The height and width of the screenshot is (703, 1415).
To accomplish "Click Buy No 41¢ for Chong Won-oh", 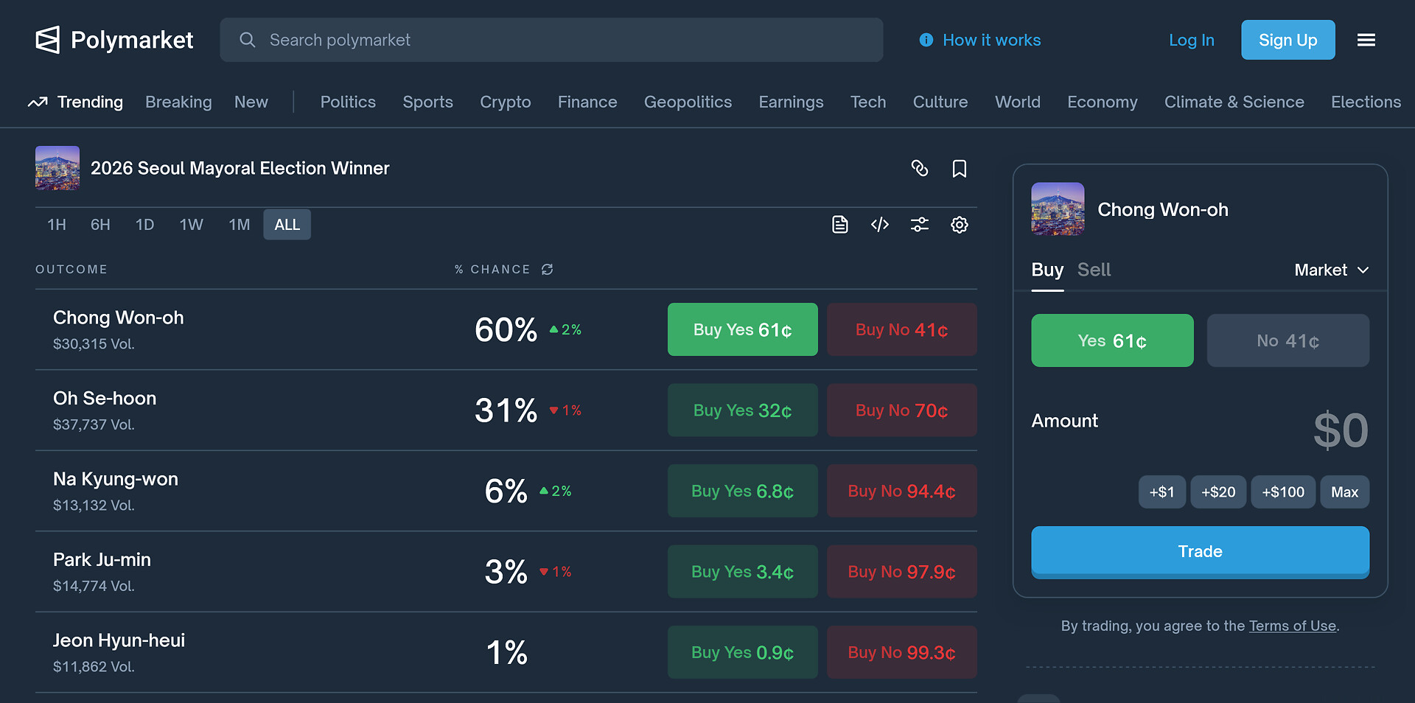I will pyautogui.click(x=902, y=329).
